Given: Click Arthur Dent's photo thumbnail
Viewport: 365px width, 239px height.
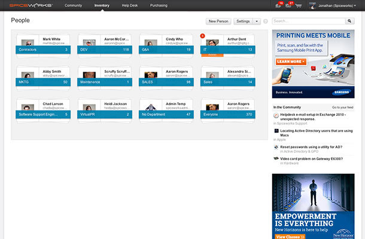Looking at the screenshot, I should [x=212, y=42].
